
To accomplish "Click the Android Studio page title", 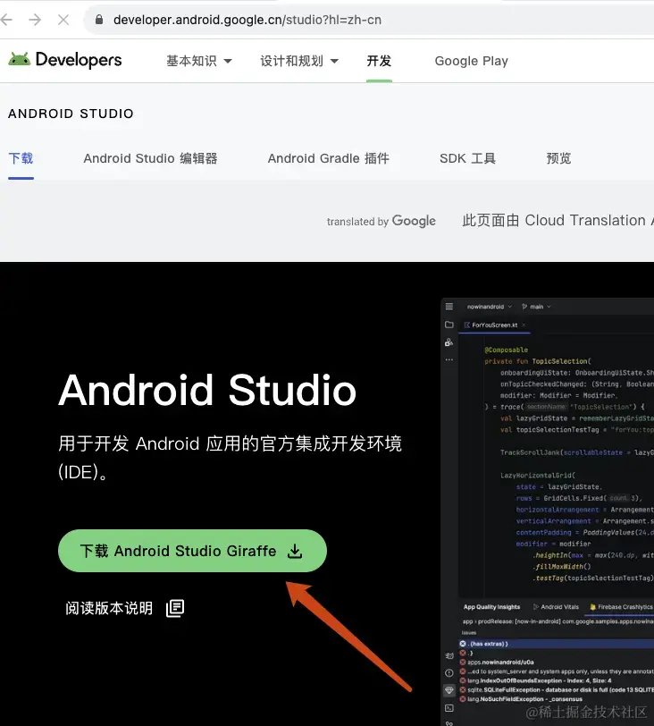I will point(207,391).
